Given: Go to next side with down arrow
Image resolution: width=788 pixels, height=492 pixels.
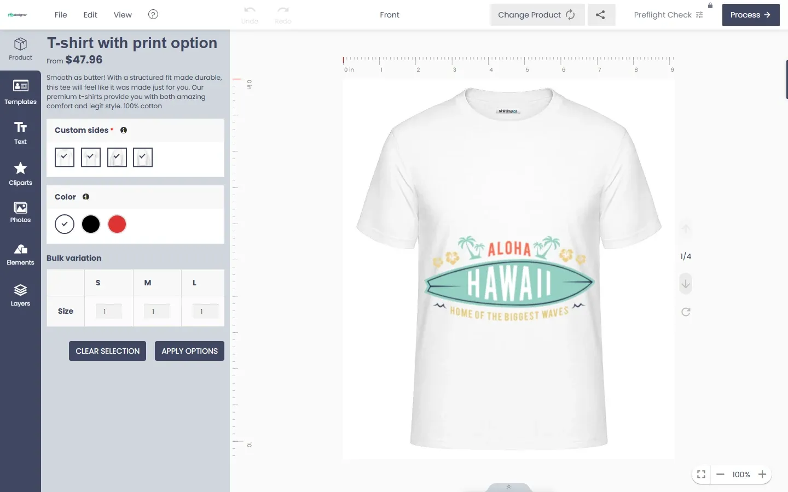Looking at the screenshot, I should (686, 284).
